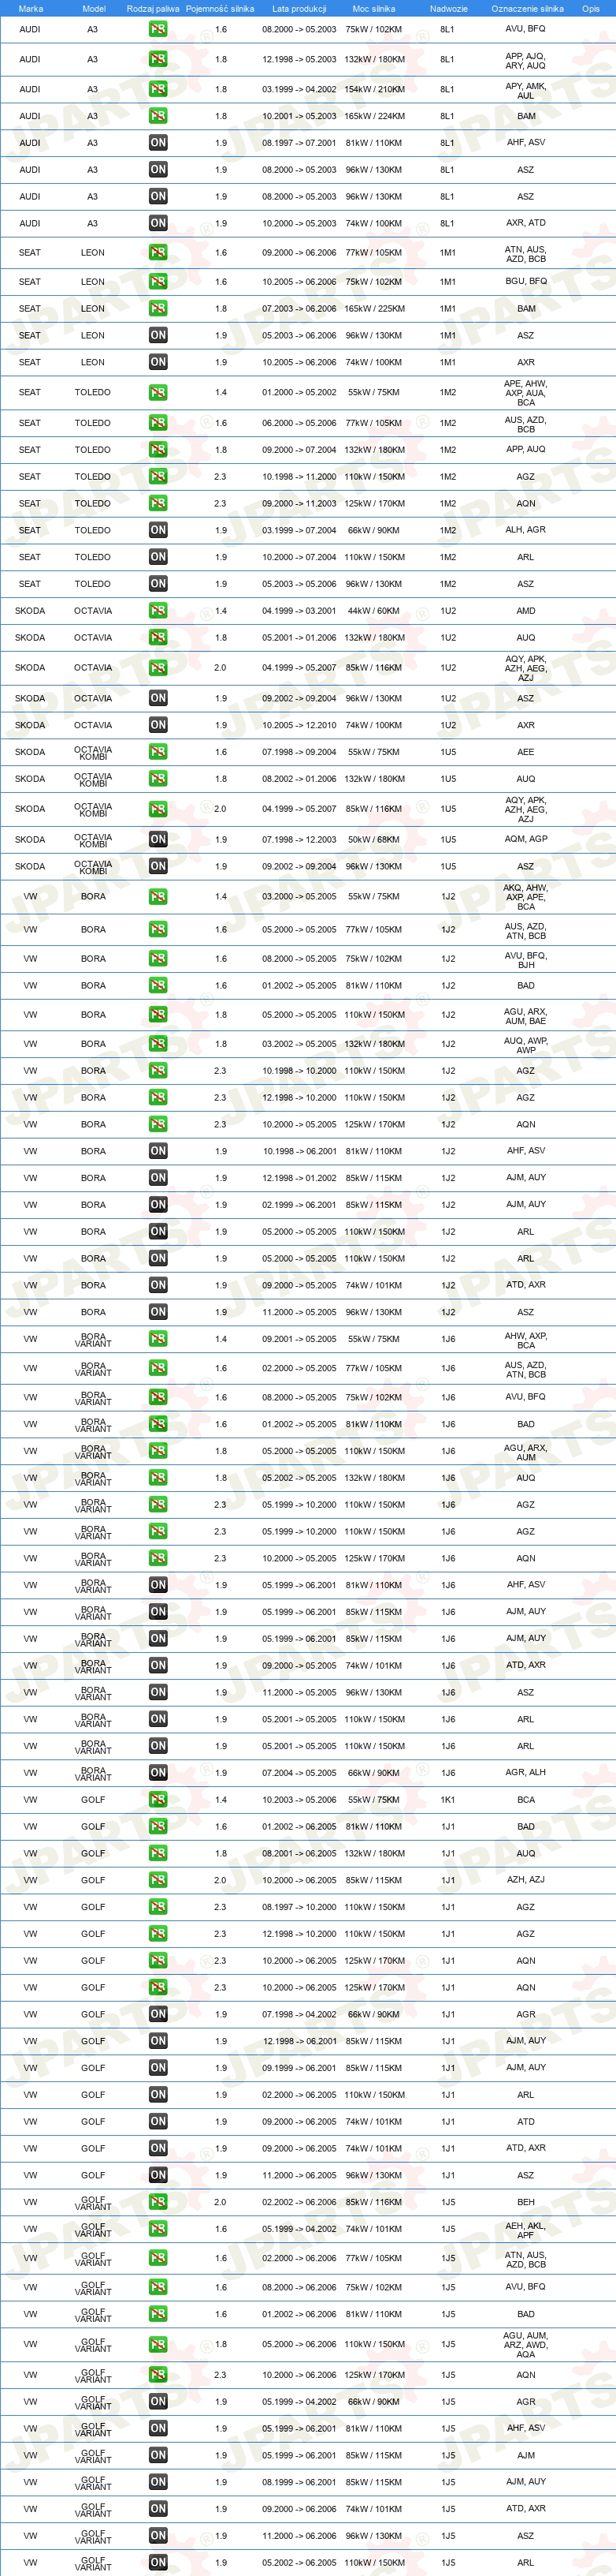
Task: Click production years 12.1998 -> 05.2003
Action: click(299, 59)
